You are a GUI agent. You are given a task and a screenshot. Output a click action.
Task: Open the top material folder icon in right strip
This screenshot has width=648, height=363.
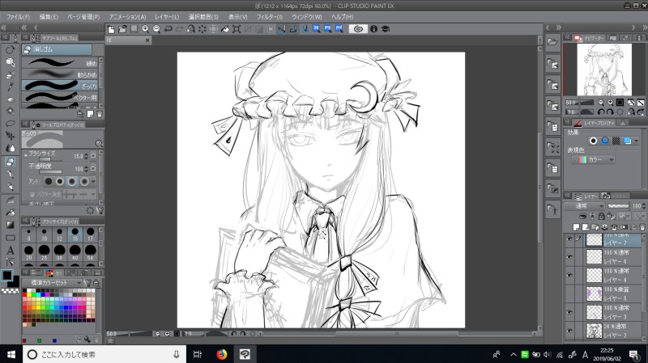tap(552, 42)
